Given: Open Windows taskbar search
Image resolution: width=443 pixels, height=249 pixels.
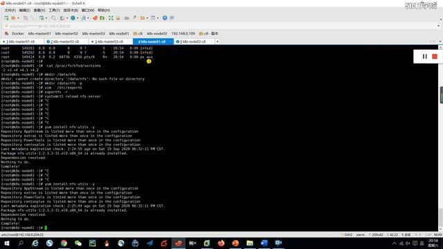Looking at the screenshot, I should [x=21, y=243].
